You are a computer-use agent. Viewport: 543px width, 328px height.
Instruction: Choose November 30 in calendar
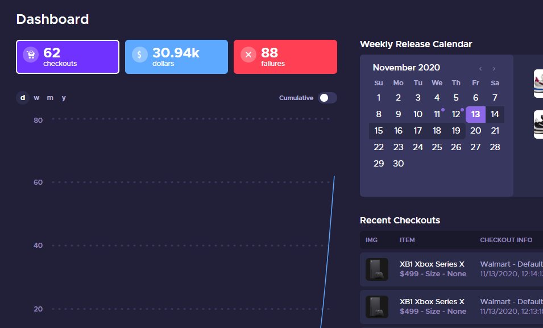coord(398,164)
